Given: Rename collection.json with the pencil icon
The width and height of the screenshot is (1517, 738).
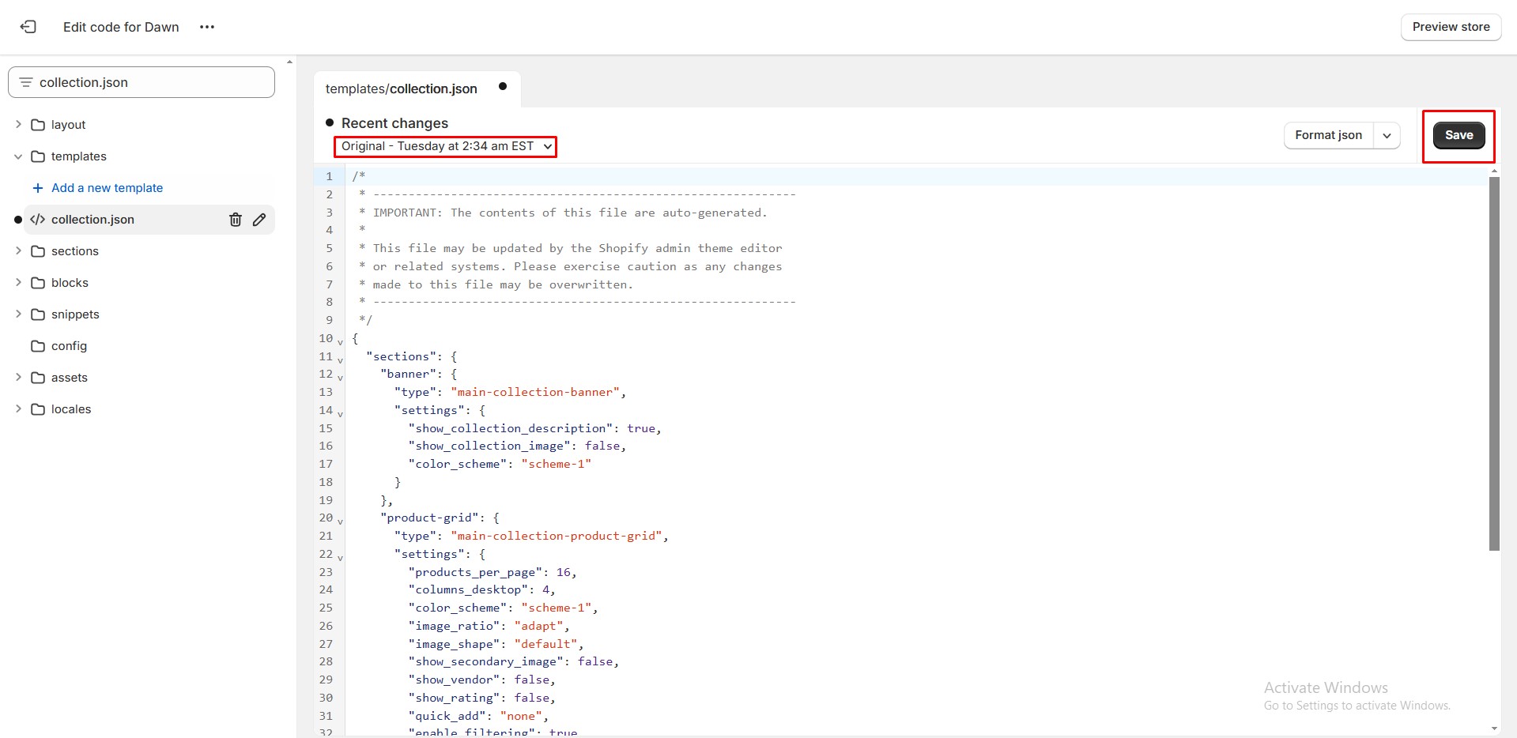Looking at the screenshot, I should [259, 220].
